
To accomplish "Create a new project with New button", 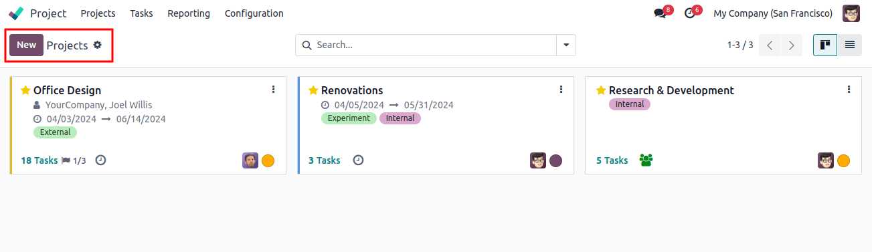I will (26, 45).
